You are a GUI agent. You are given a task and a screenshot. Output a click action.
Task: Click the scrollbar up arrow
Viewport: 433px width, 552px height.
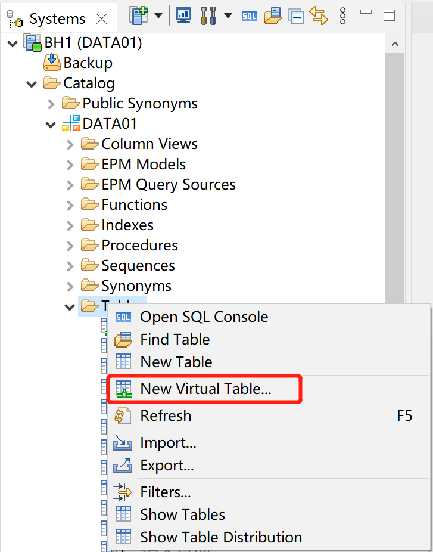(394, 44)
